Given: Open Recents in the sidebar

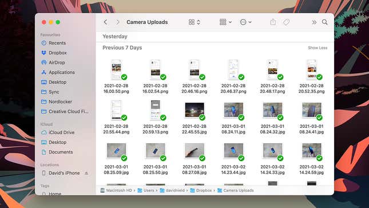Looking at the screenshot, I should point(54,43).
